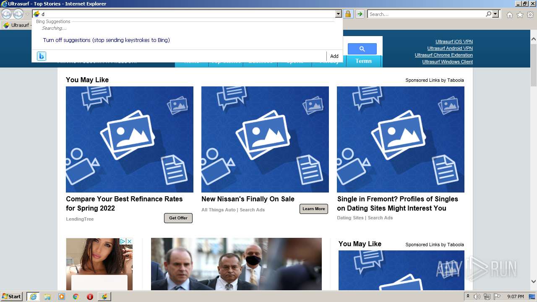Turn off Bing suggestions link
This screenshot has height=302, width=537.
(x=106, y=40)
